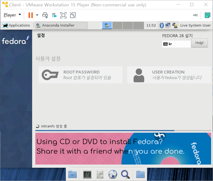
Task: Click the installation progress bar
Action: 123,131
